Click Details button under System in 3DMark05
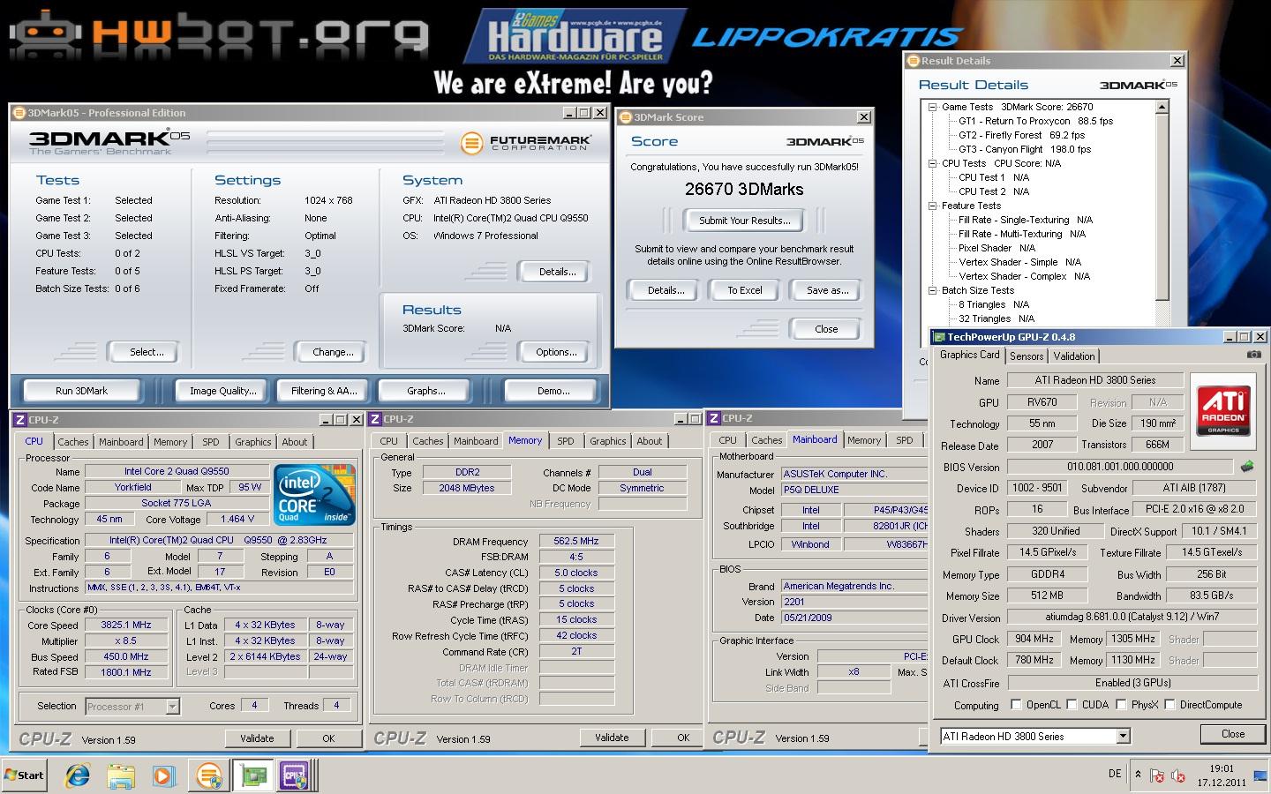The width and height of the screenshot is (1271, 794). pyautogui.click(x=557, y=272)
